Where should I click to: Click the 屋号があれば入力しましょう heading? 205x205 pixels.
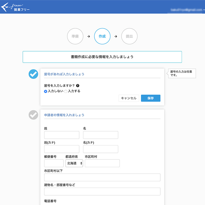pos(64,74)
